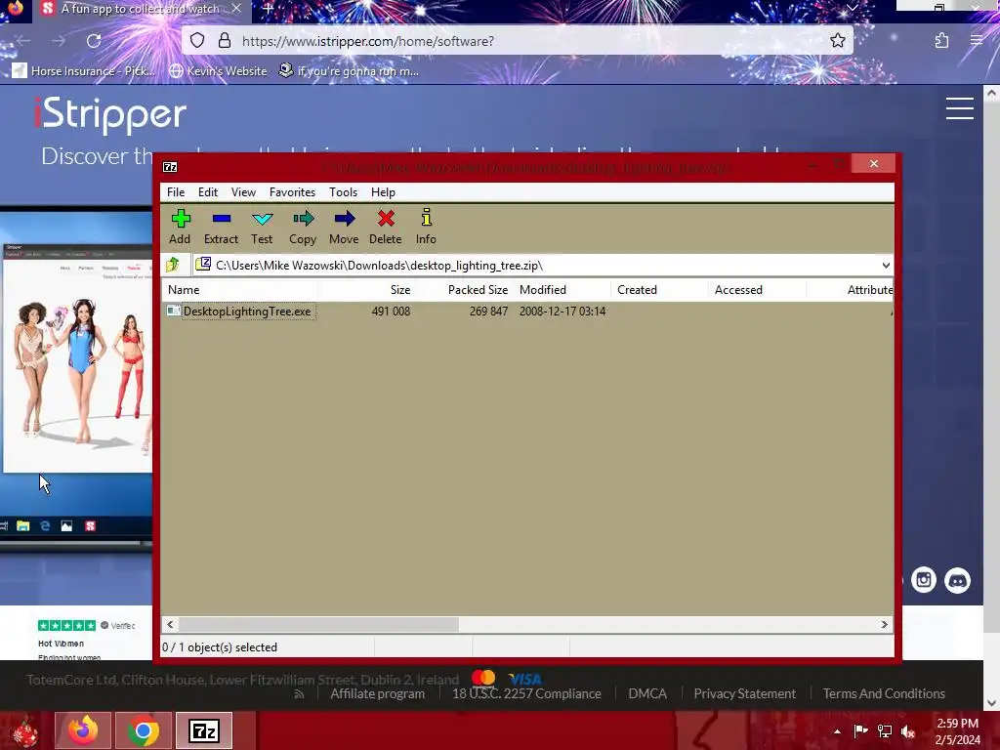Open the Kevin's Website bookmark
Screen dimensions: 1000x750
click(218, 70)
